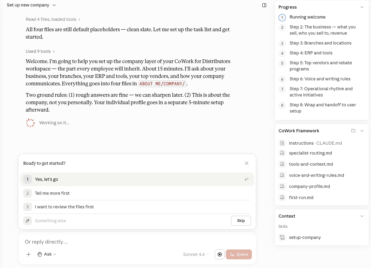Open the Set up new company dropdown
The width and height of the screenshot is (371, 268).
click(31, 5)
